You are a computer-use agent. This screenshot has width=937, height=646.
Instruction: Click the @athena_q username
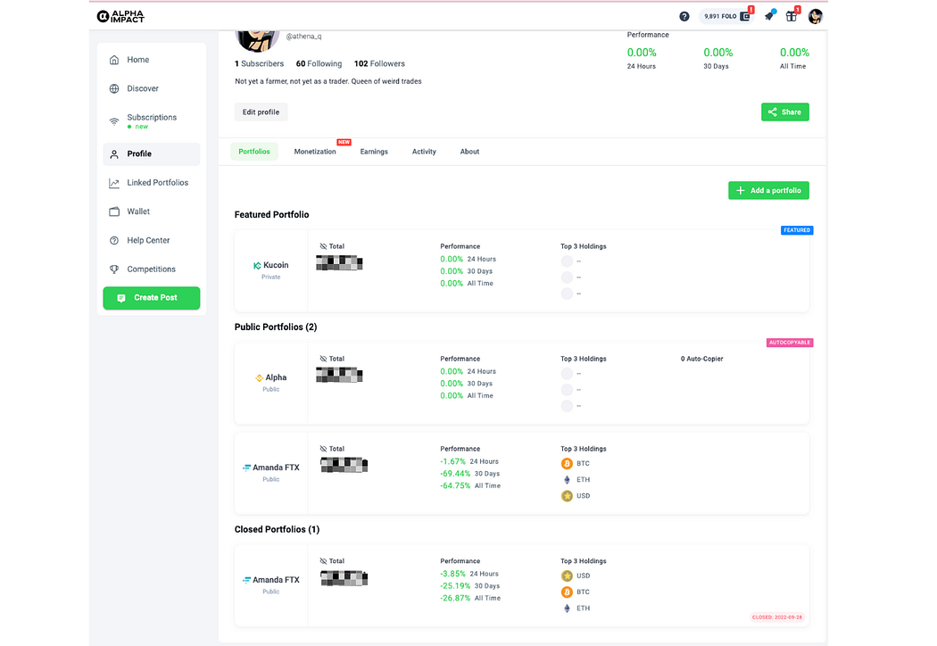click(303, 37)
